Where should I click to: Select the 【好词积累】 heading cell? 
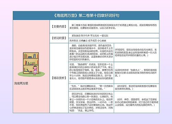tap(59, 38)
